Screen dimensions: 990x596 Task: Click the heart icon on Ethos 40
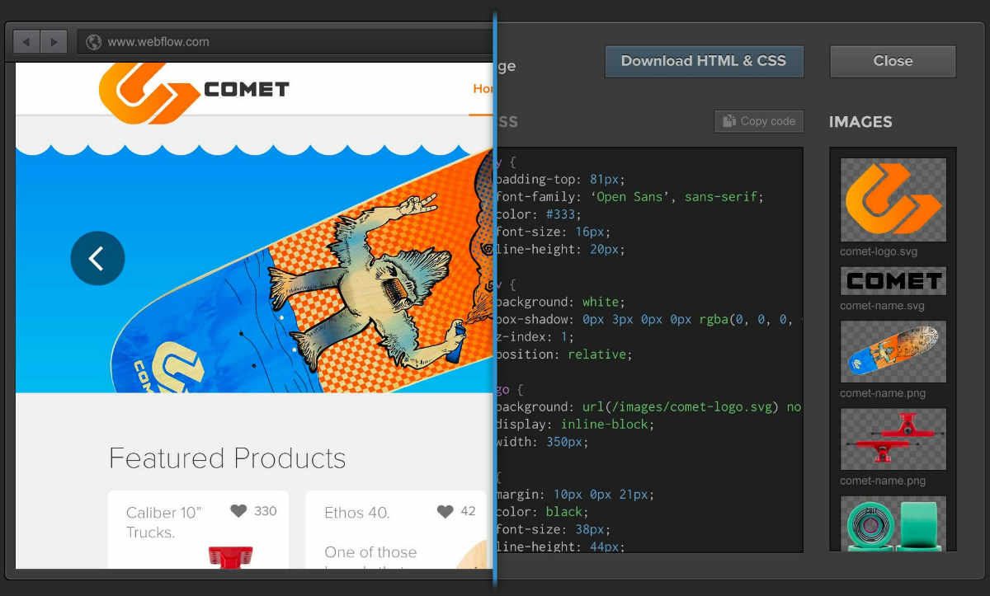point(445,511)
